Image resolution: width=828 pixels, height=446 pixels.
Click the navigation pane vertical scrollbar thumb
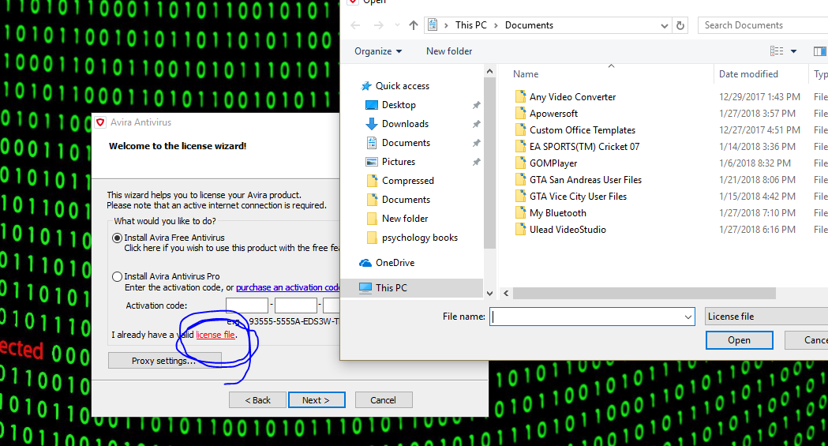pyautogui.click(x=490, y=163)
